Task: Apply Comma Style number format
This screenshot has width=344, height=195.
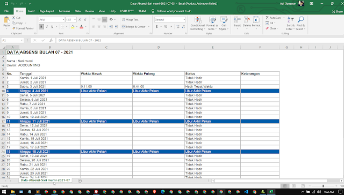Action: 171,27
